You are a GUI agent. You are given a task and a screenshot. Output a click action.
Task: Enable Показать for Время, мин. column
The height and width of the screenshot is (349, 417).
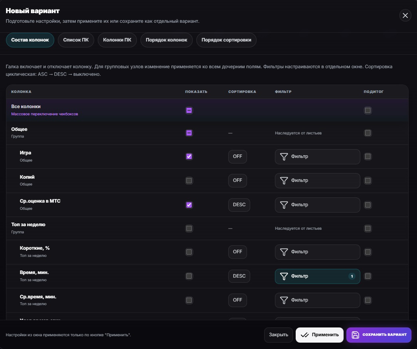pos(189,276)
